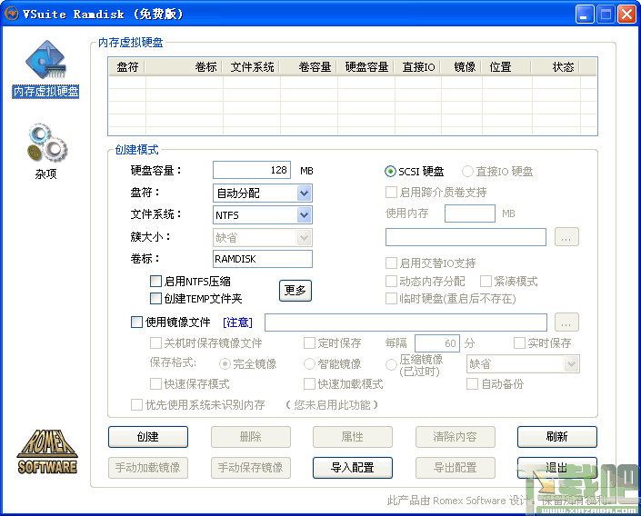Toggle 实时保存 checkbox
Image resolution: width=641 pixels, height=516 pixels.
tap(519, 342)
